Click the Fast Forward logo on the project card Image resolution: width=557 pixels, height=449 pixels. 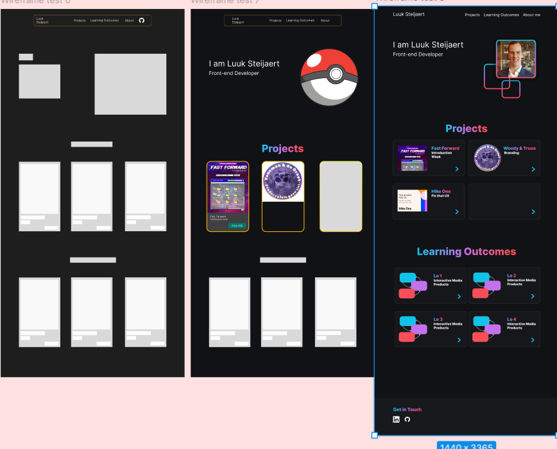[x=411, y=158]
